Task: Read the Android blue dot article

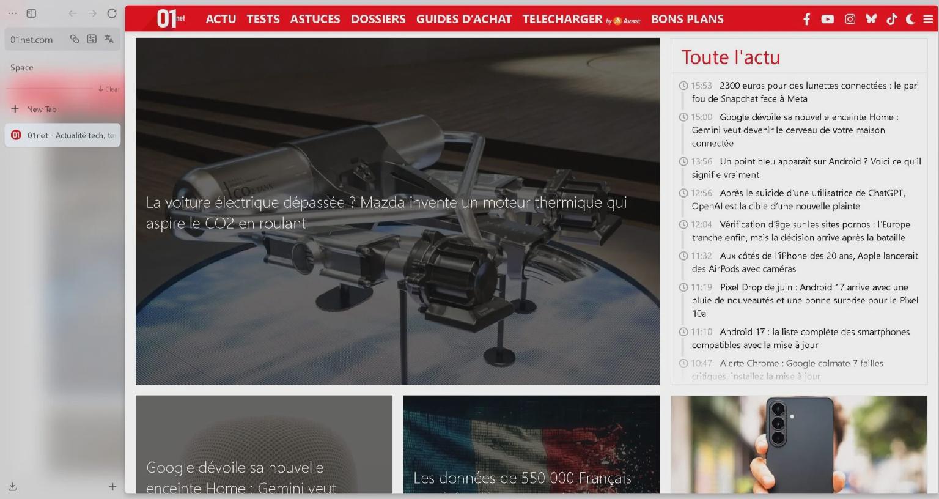Action: [x=806, y=168]
